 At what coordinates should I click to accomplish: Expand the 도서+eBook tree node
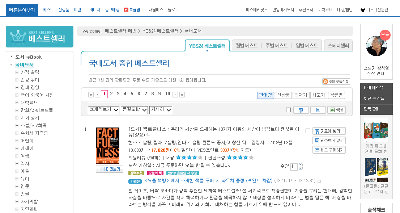click(x=11, y=57)
